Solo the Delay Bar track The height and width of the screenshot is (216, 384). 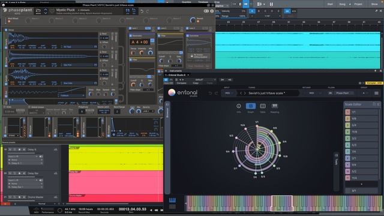coord(14,173)
